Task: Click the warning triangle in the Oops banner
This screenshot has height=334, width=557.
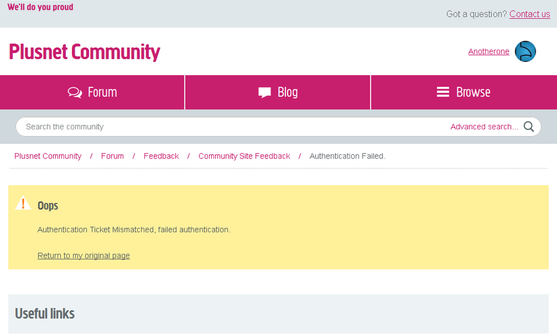Action: [x=22, y=203]
